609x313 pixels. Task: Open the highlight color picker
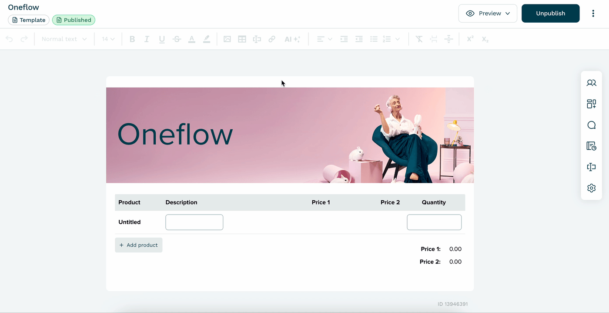click(x=207, y=39)
